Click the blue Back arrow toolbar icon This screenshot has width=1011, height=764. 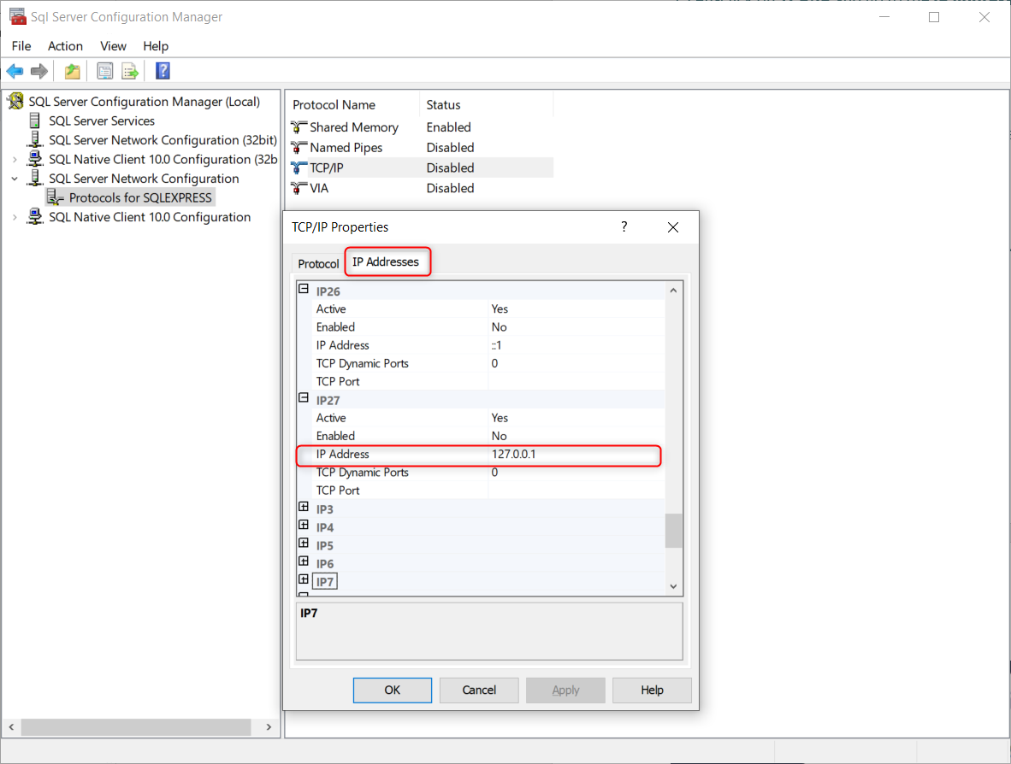coord(15,71)
